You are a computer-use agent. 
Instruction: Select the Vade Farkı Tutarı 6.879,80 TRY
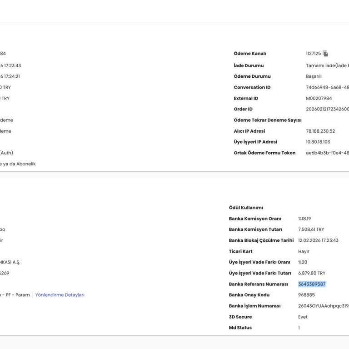click(312, 273)
